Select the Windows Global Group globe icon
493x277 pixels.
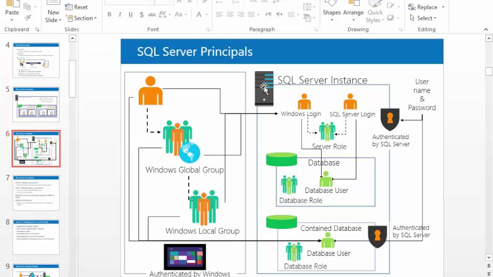coord(189,152)
